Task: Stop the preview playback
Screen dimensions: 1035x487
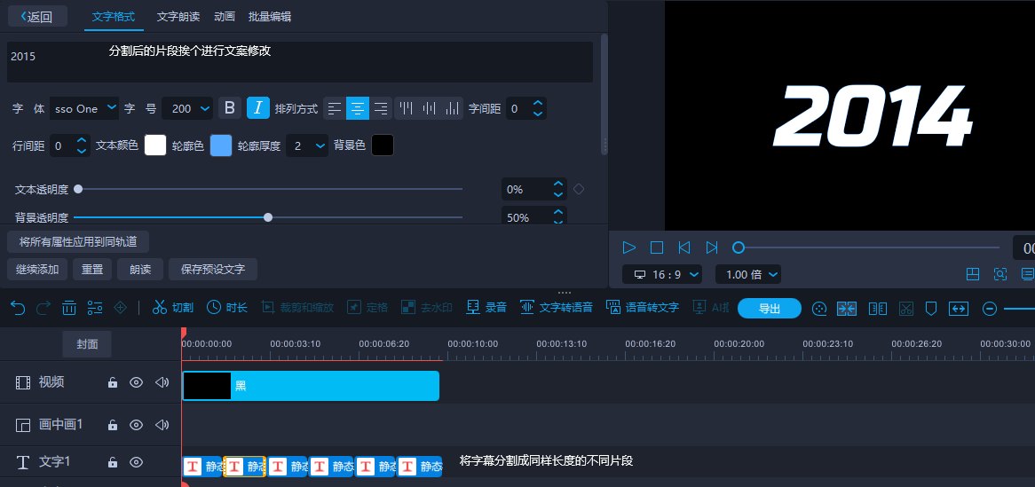Action: click(x=657, y=247)
